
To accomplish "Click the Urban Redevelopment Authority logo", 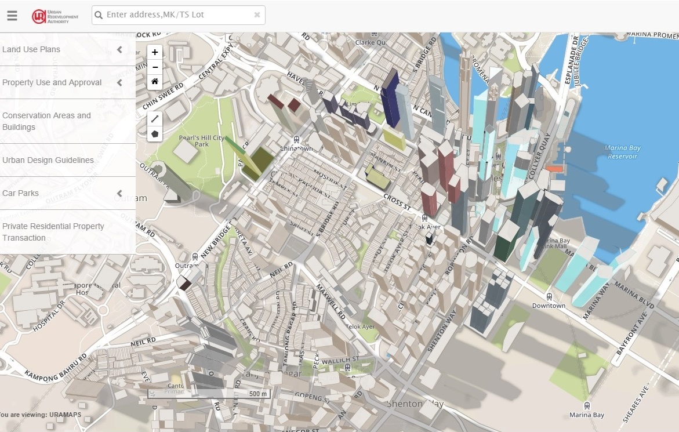I will [x=55, y=16].
